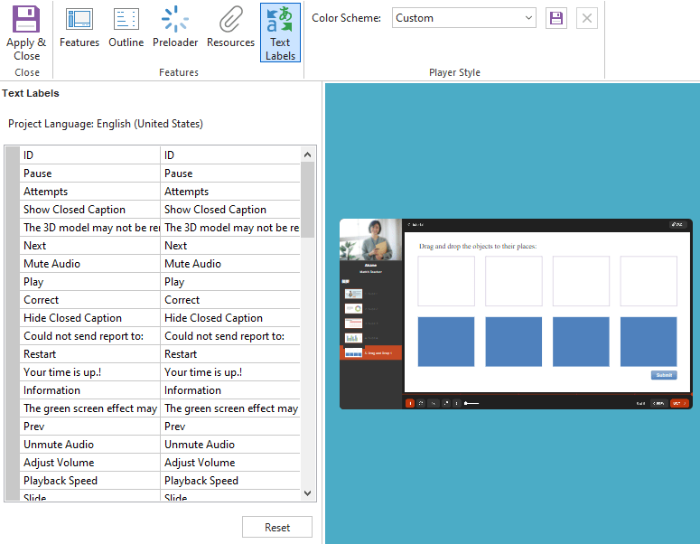Image resolution: width=700 pixels, height=544 pixels.
Task: Edit the second column Information label cell
Action: point(230,390)
